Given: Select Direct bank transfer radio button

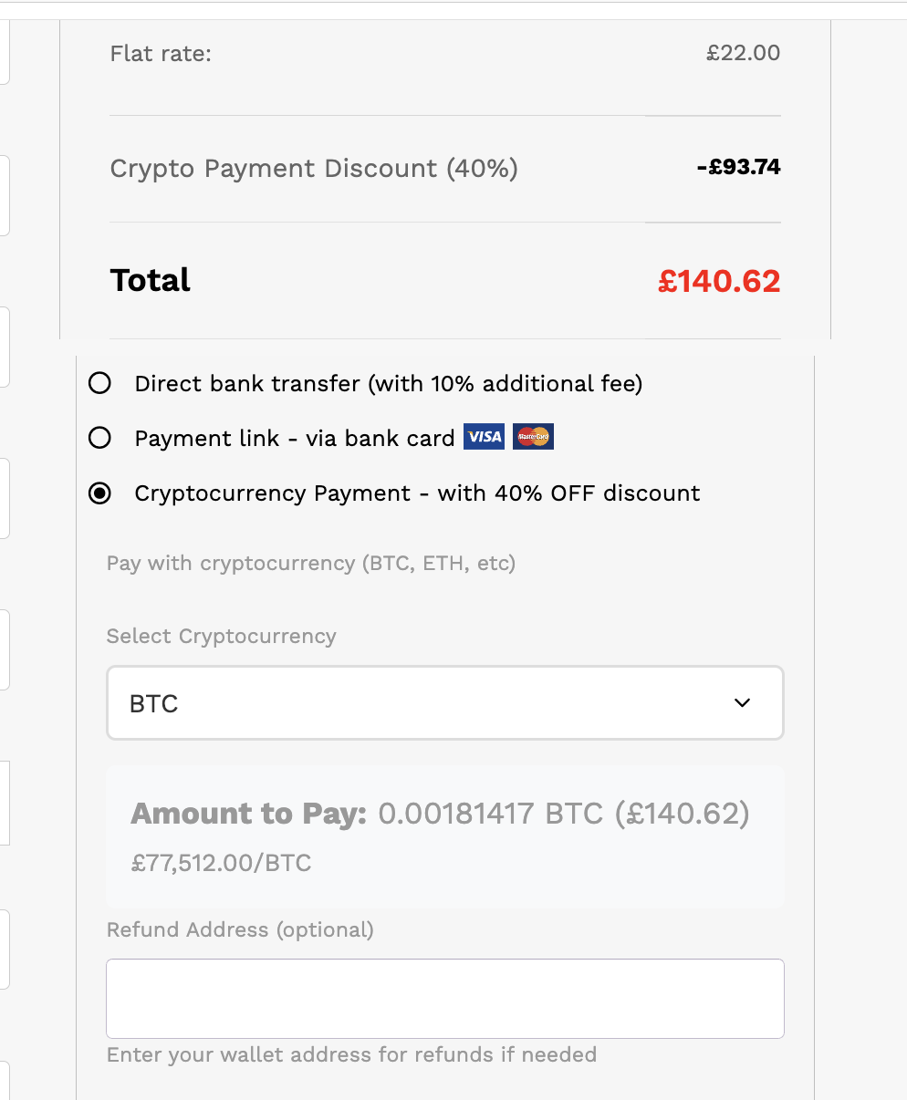Looking at the screenshot, I should click(99, 383).
